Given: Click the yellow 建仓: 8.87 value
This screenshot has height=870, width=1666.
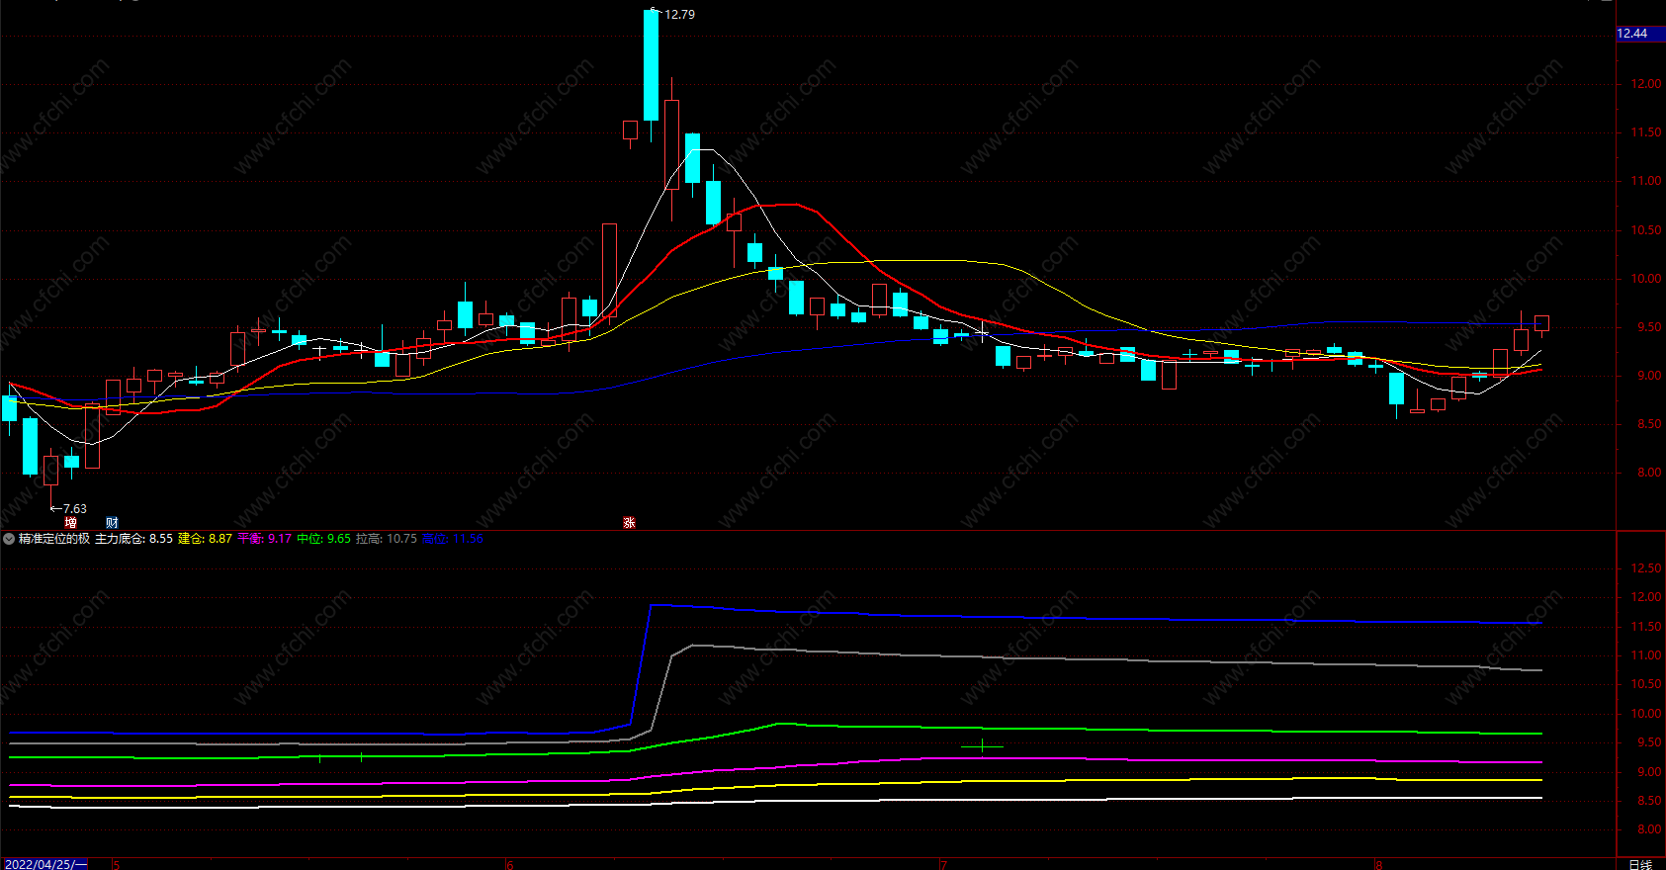Looking at the screenshot, I should click(x=205, y=539).
